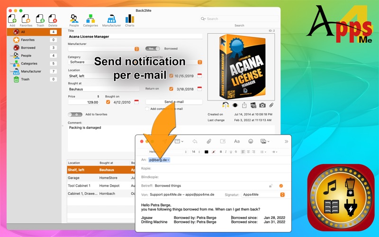Click the lock encryption icon beside Betreff
379x237 pixels.
271,186
